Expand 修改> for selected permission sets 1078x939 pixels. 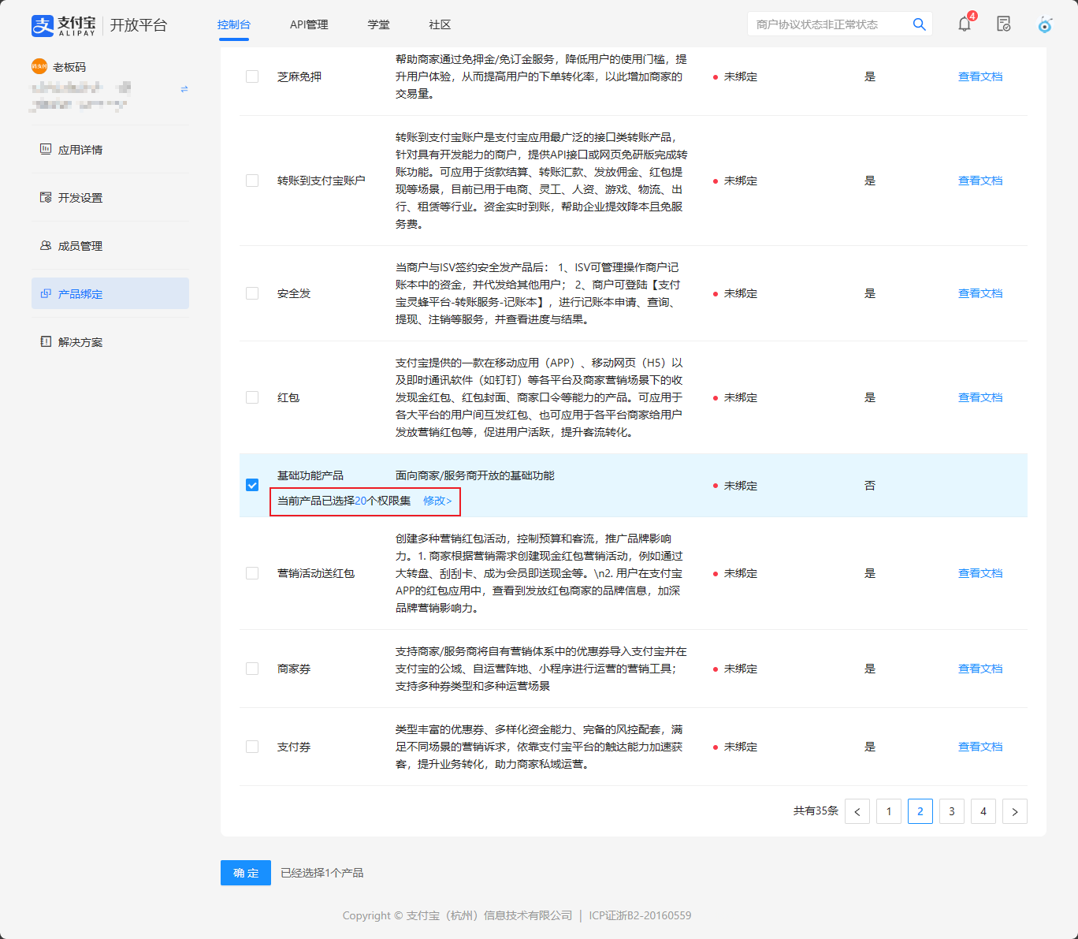pos(437,501)
